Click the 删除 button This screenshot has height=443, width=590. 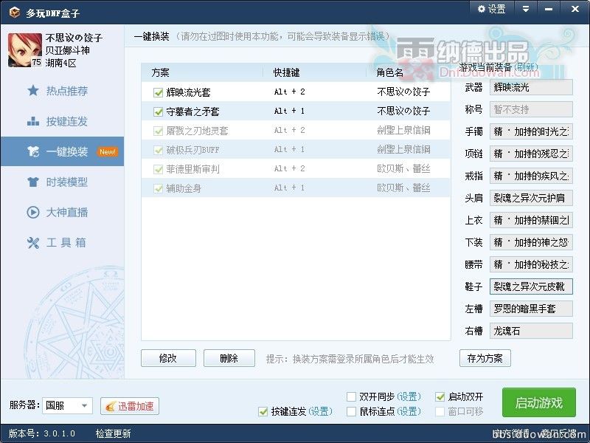pos(229,358)
